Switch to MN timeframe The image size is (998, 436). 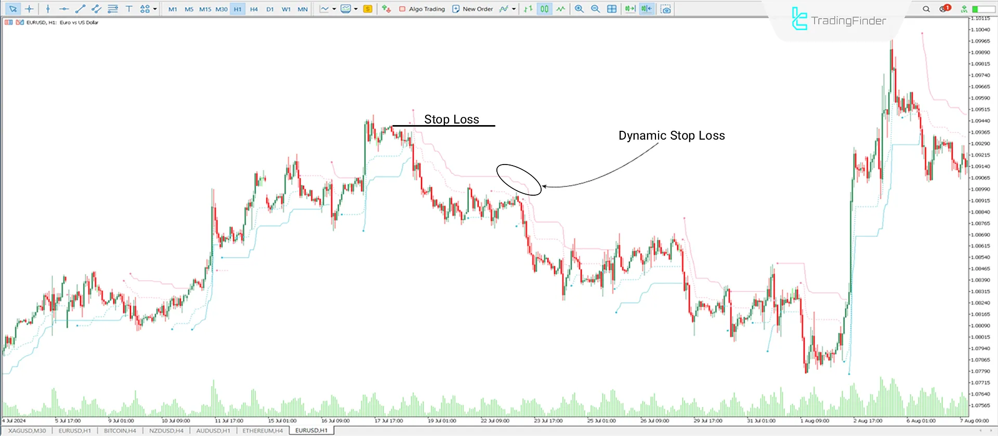click(x=303, y=9)
